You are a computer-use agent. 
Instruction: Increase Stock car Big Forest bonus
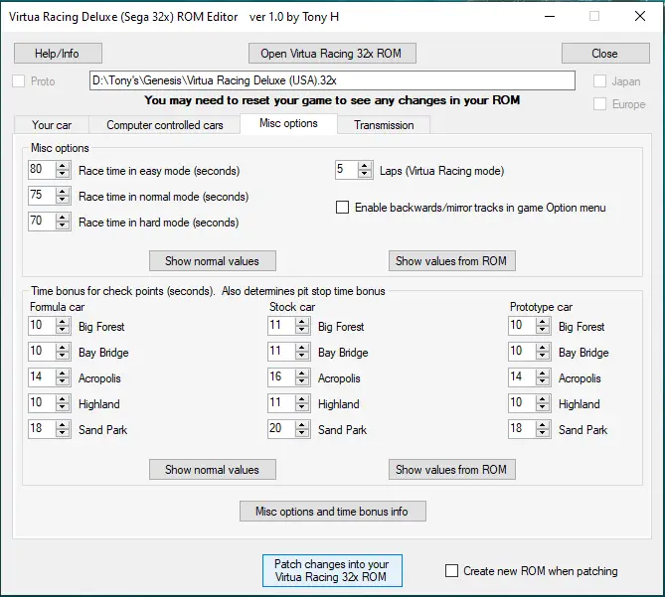coord(302,322)
